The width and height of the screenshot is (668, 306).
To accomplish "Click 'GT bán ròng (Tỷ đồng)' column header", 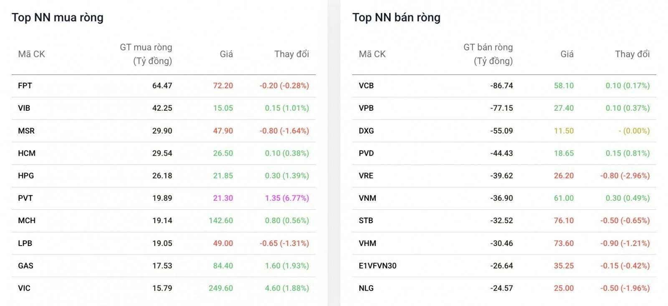I will point(488,54).
